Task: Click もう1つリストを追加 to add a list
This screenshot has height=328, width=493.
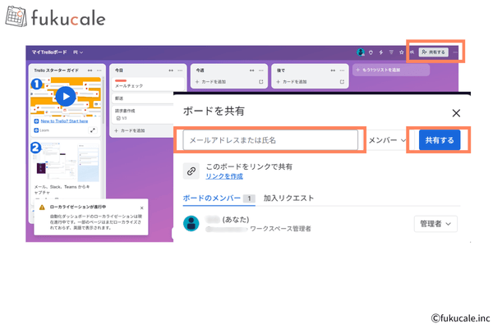Action: pyautogui.click(x=385, y=71)
